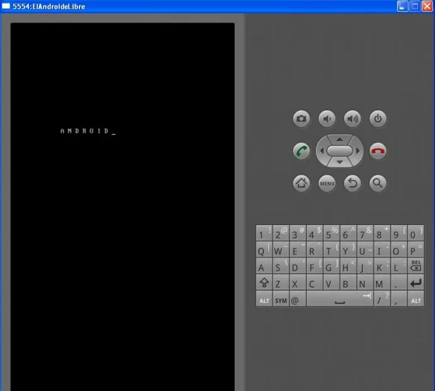Click the period key
Image resolution: width=435 pixels, height=391 pixels.
pos(399,283)
